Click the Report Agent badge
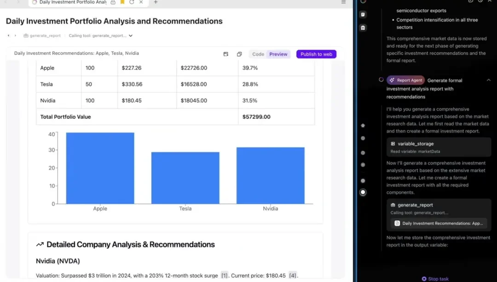The height and width of the screenshot is (282, 497). coord(405,80)
